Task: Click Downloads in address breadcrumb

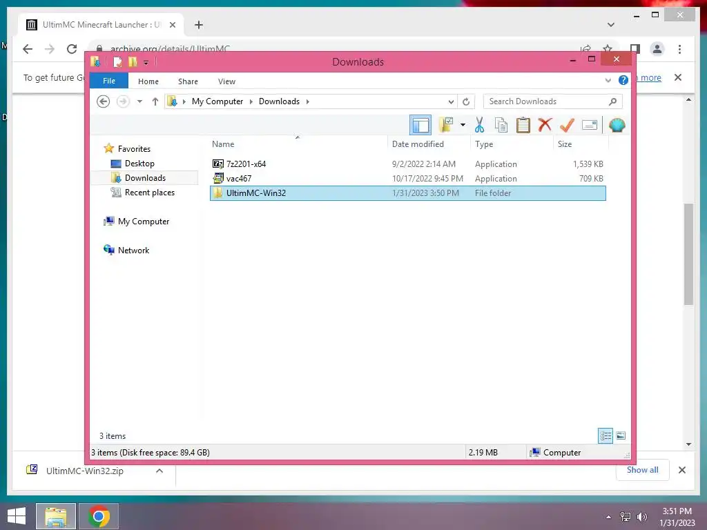Action: tap(279, 101)
